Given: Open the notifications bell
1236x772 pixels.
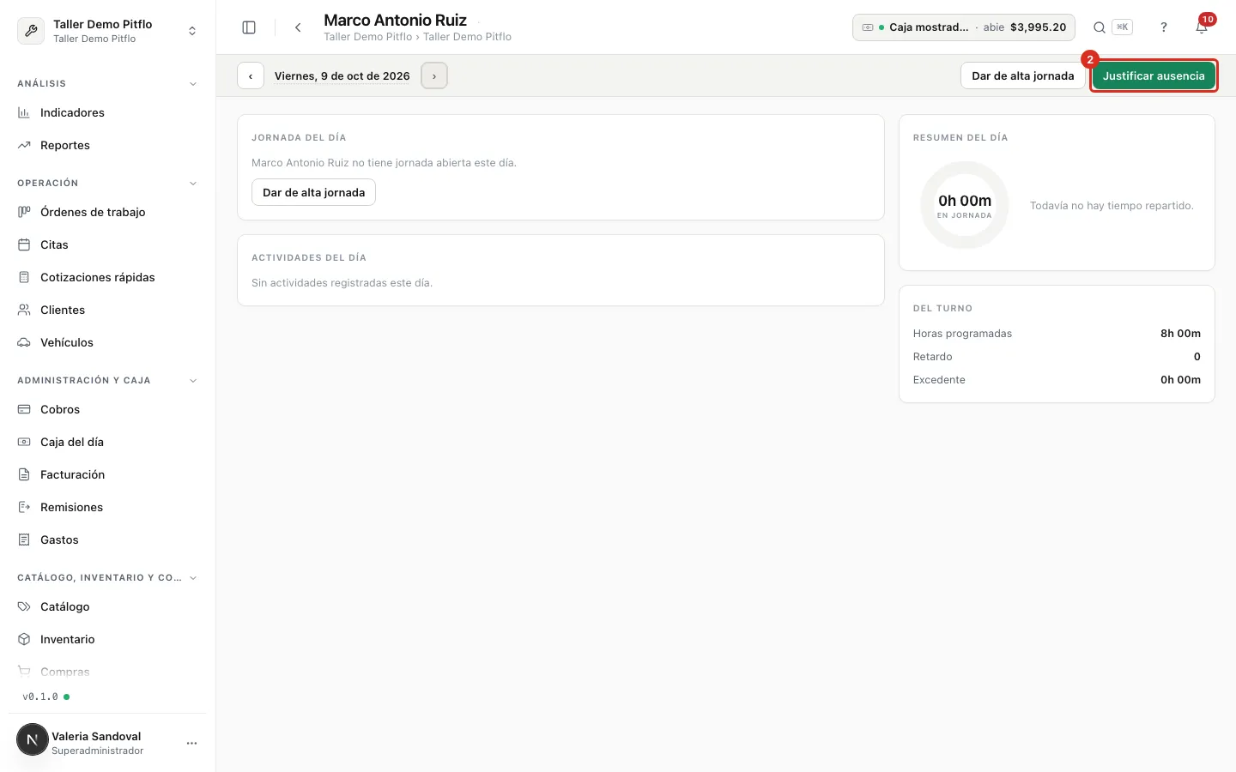Looking at the screenshot, I should coord(1202,27).
